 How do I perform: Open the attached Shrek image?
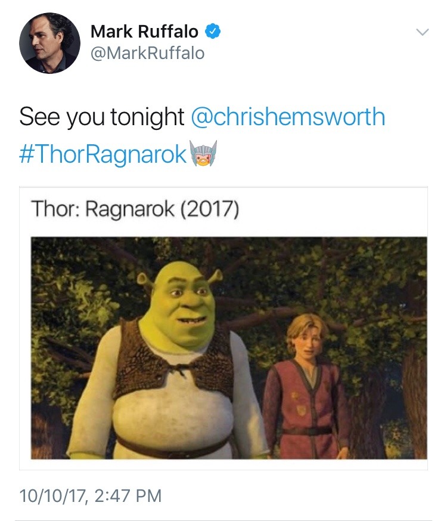229,348
